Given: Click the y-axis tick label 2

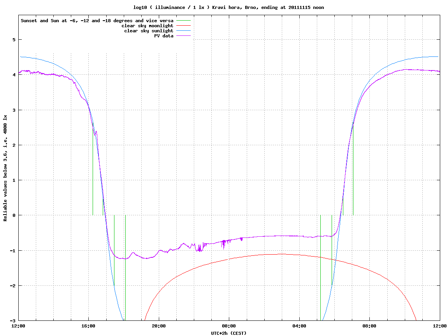Looking at the screenshot, I should [14, 145].
